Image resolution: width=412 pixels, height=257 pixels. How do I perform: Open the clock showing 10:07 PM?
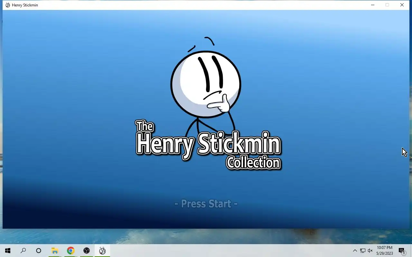pos(385,251)
